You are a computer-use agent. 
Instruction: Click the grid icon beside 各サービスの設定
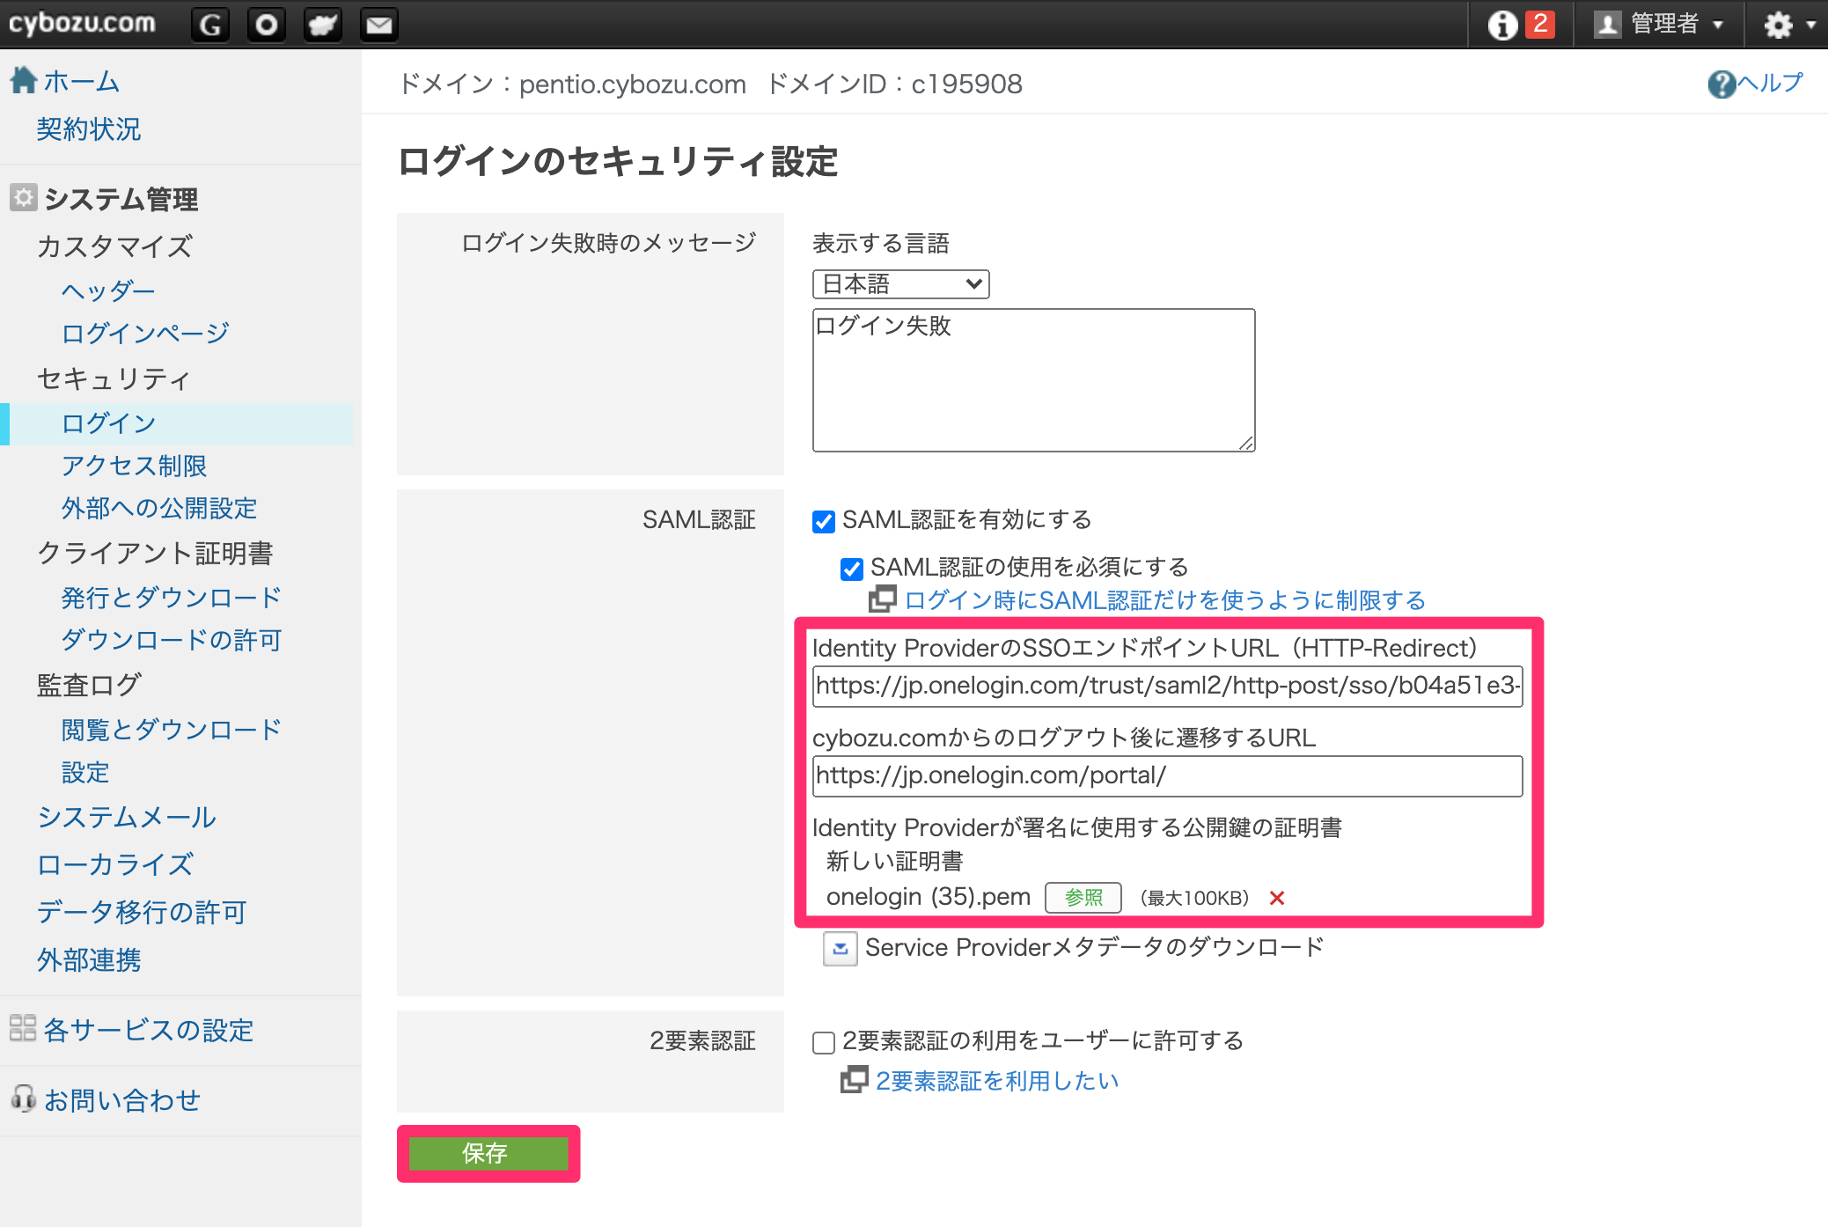click(x=23, y=1028)
